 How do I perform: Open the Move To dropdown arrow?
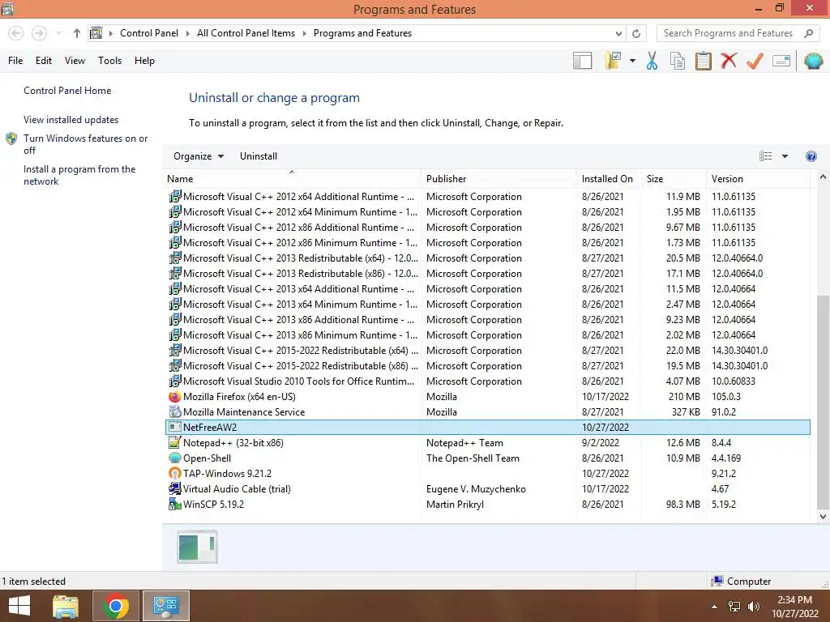[x=632, y=61]
